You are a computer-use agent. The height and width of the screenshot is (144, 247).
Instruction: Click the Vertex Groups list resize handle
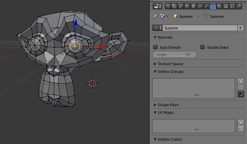point(197,95)
